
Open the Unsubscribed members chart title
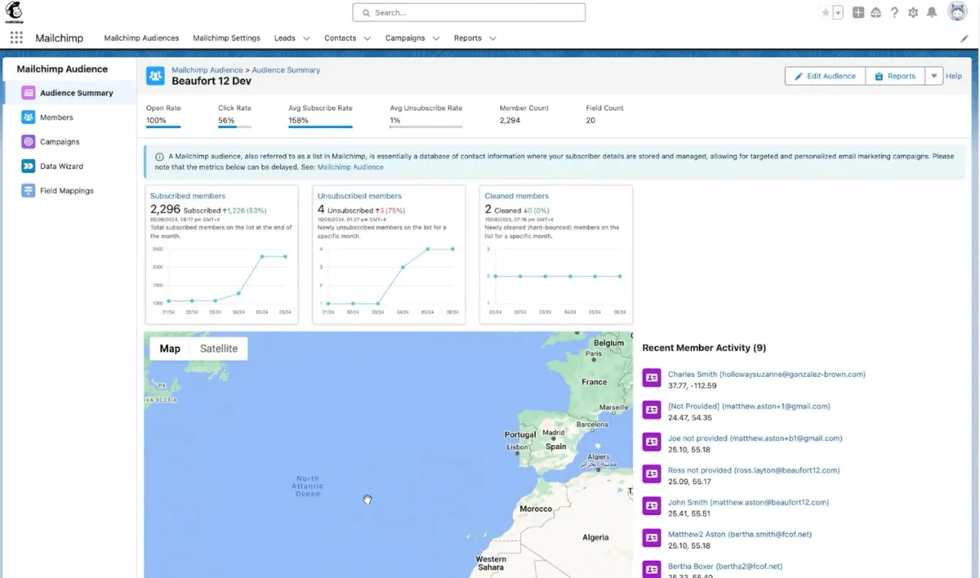click(359, 196)
